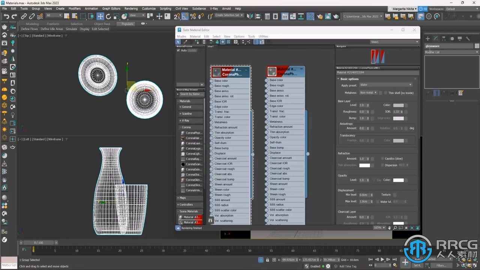Click the map button beside base Color swatch
Screen dimensions: 480x270
click(406, 105)
